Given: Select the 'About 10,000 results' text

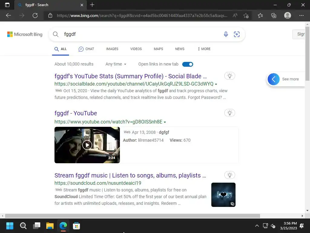Looking at the screenshot, I should [x=74, y=64].
